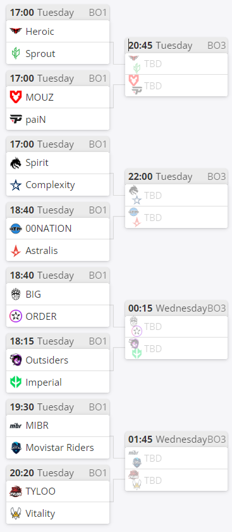Click the Spirit dragon logo
The image size is (232, 532).
16,163
